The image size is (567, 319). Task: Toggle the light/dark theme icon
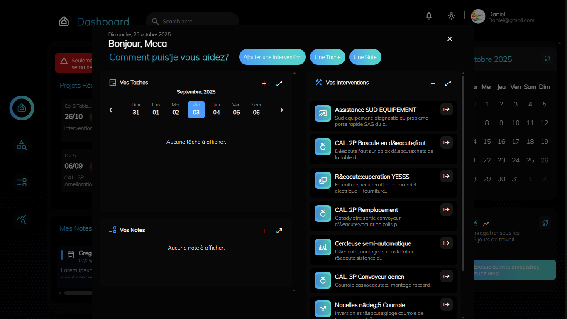pyautogui.click(x=451, y=16)
